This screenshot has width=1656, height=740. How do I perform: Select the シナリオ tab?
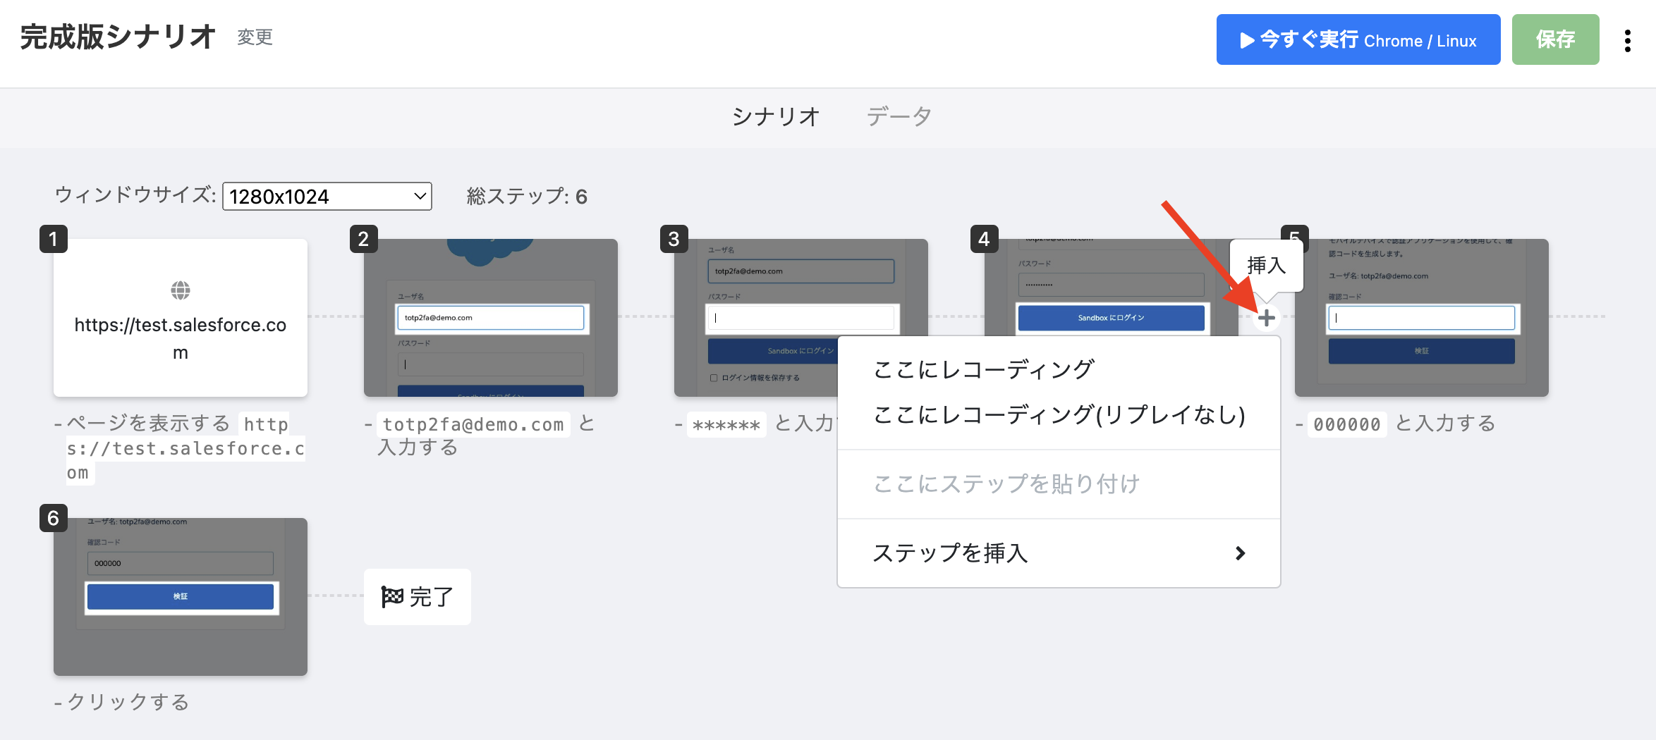point(776,116)
